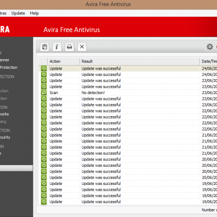This screenshot has height=217, width=217.
Task: Select the first Update event's green icon
Action: (44, 68)
